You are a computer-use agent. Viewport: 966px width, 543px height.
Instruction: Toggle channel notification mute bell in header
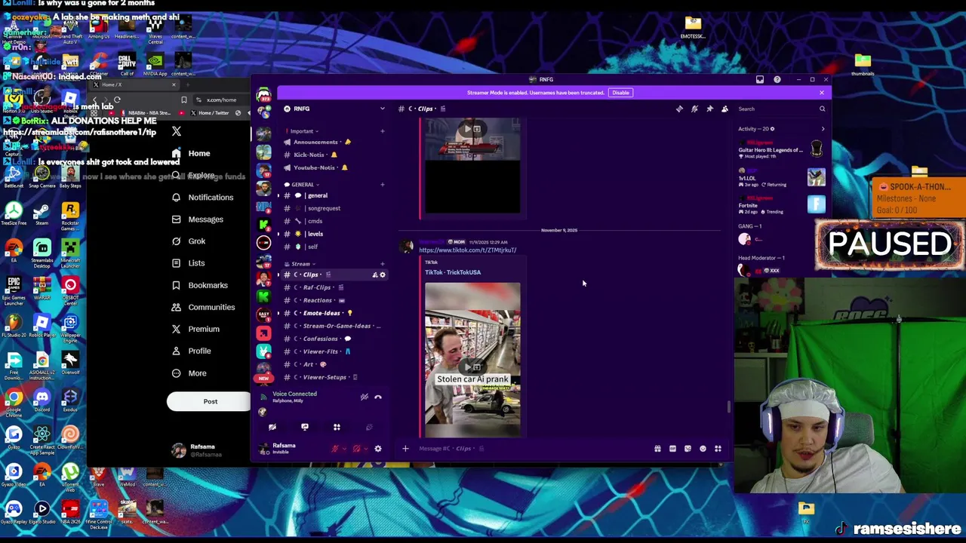[x=694, y=109]
